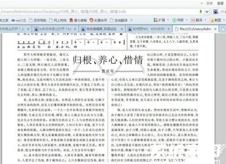Open the 网上购物 bookmark
This screenshot has height=164, width=226.
coord(58,20)
